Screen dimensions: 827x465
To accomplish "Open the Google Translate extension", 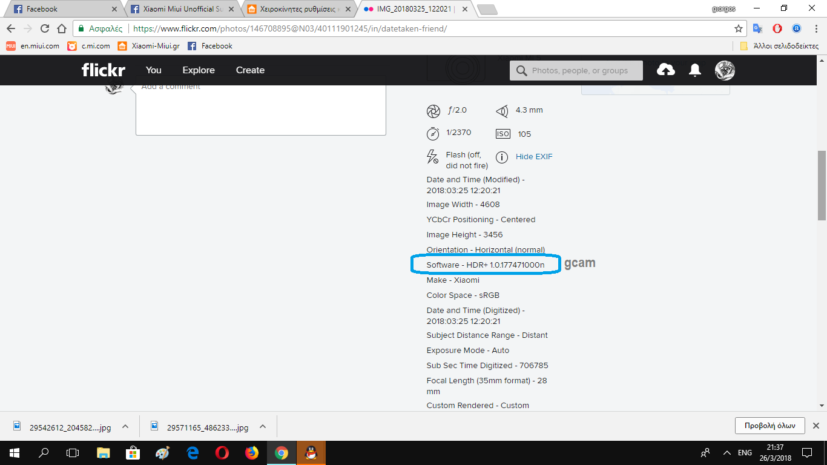I will point(758,28).
